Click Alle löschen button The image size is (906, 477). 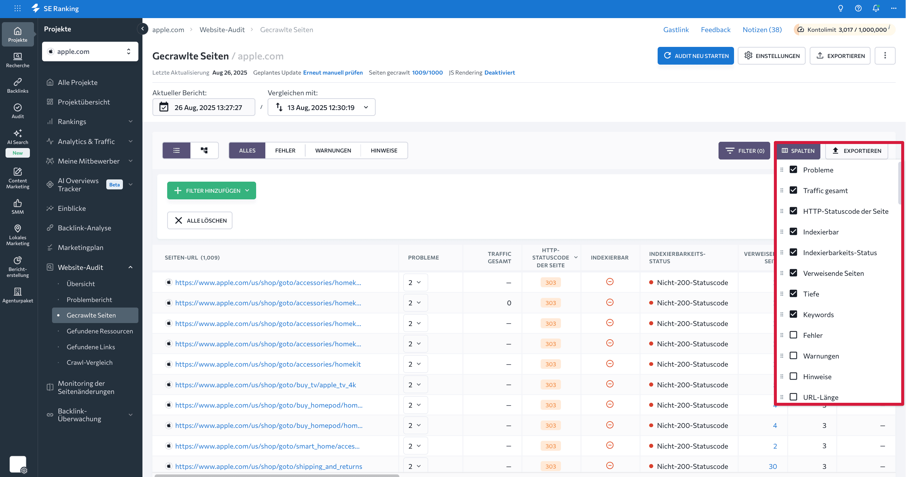tap(200, 220)
